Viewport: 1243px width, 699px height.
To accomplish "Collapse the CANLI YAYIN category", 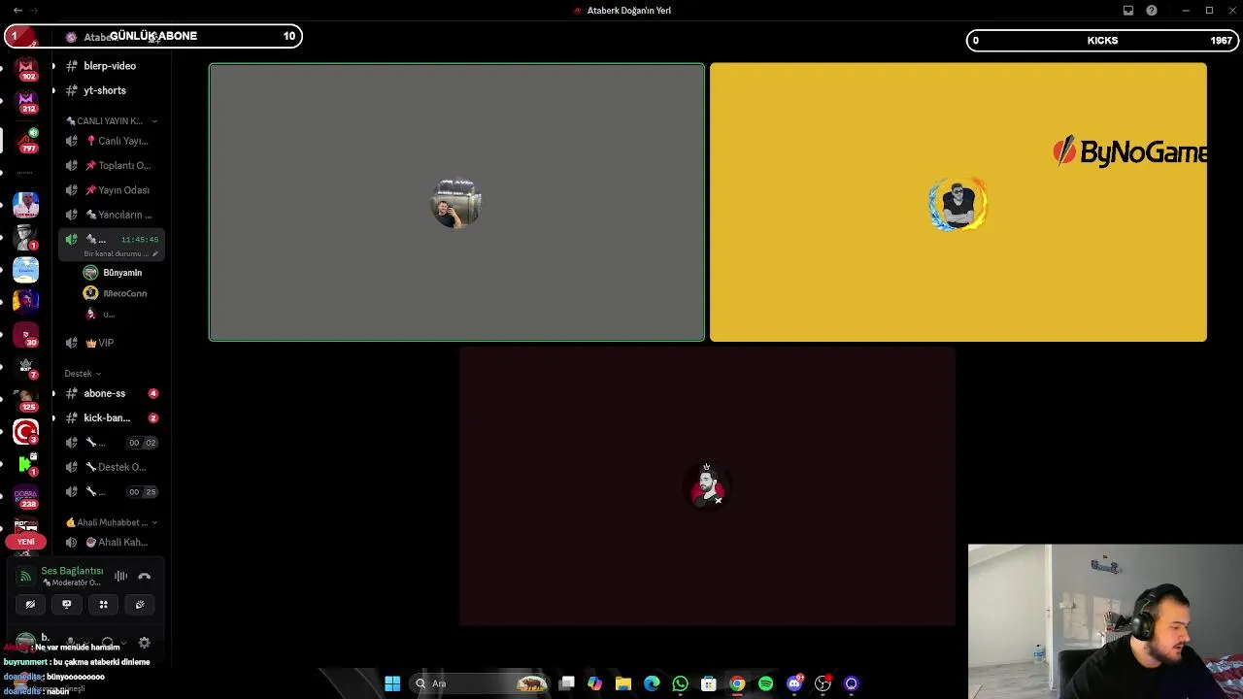I will pyautogui.click(x=110, y=121).
